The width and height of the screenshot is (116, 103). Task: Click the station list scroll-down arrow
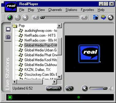59,77
